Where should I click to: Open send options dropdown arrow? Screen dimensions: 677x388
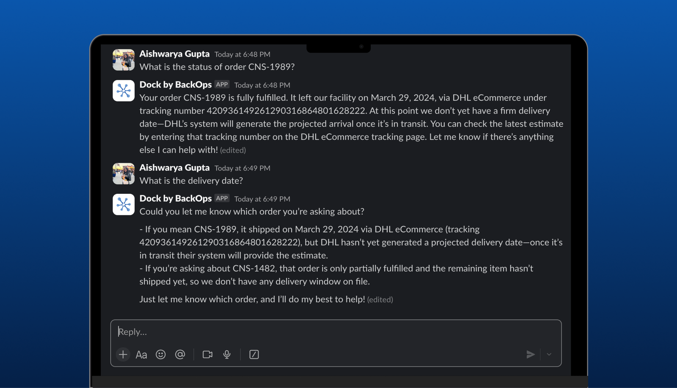549,354
